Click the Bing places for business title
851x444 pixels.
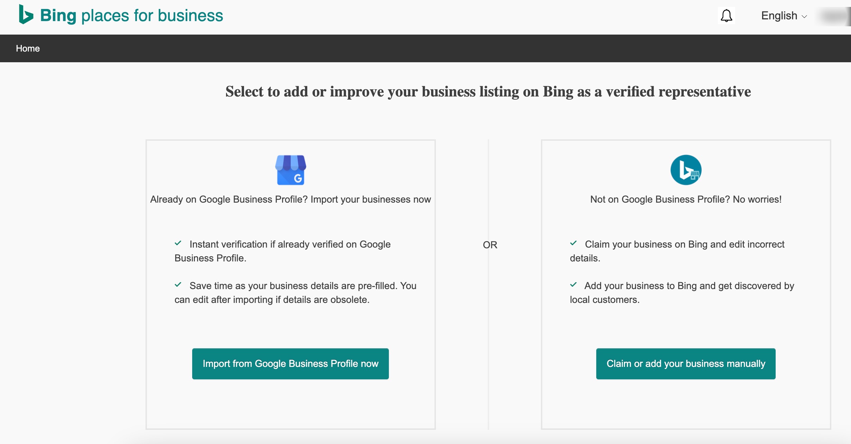[x=132, y=16]
